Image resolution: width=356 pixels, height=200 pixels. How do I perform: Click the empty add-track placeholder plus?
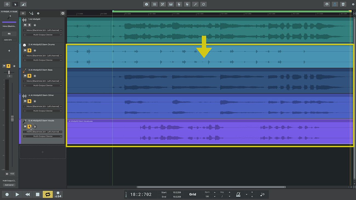coord(42,152)
